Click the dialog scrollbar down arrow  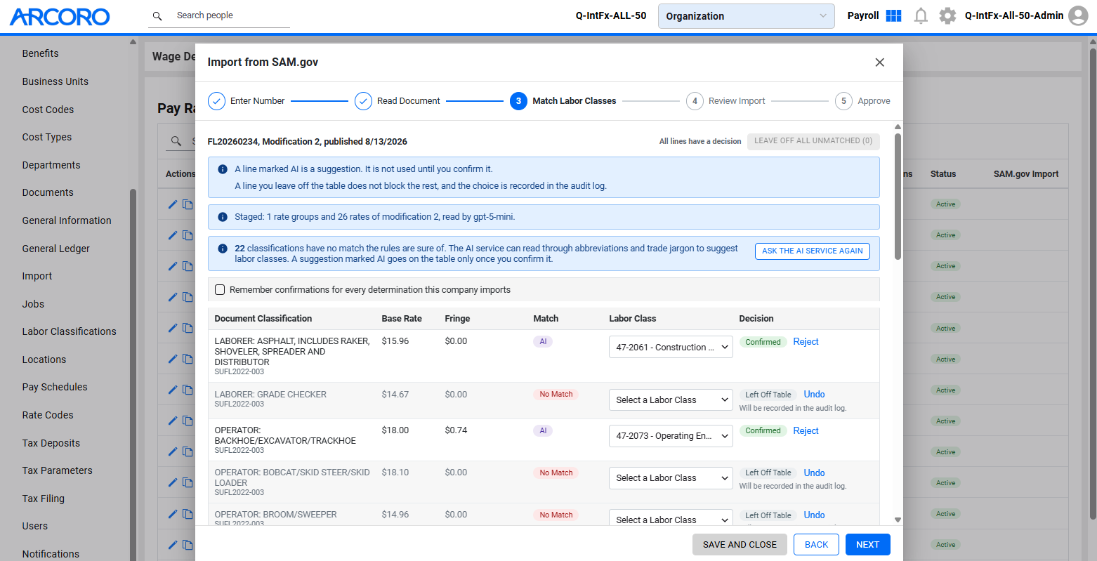(x=898, y=520)
